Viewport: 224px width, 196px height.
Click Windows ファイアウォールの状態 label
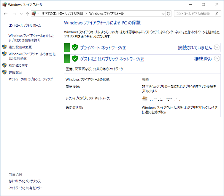click(88, 79)
